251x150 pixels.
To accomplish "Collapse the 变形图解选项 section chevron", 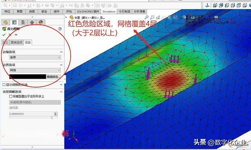I will pos(61,92).
